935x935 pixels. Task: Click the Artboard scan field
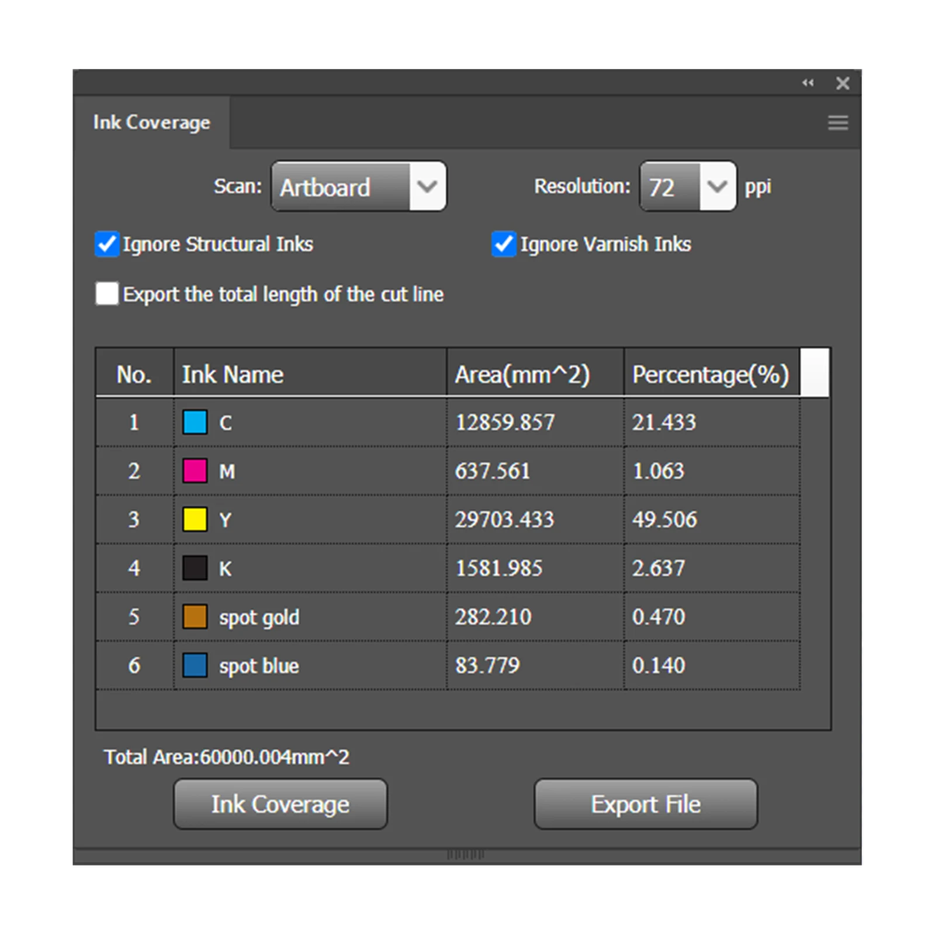coord(341,186)
